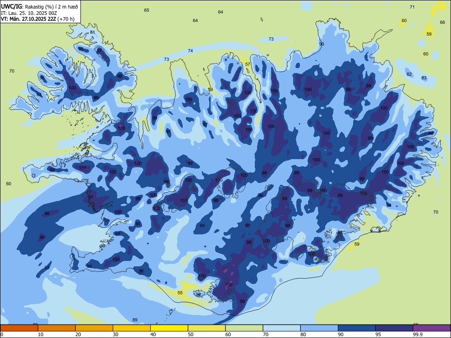Screen dimensions: 451x338
Task: Select the 50–60 pale yellow legend swatch
Action: click(x=207, y=328)
